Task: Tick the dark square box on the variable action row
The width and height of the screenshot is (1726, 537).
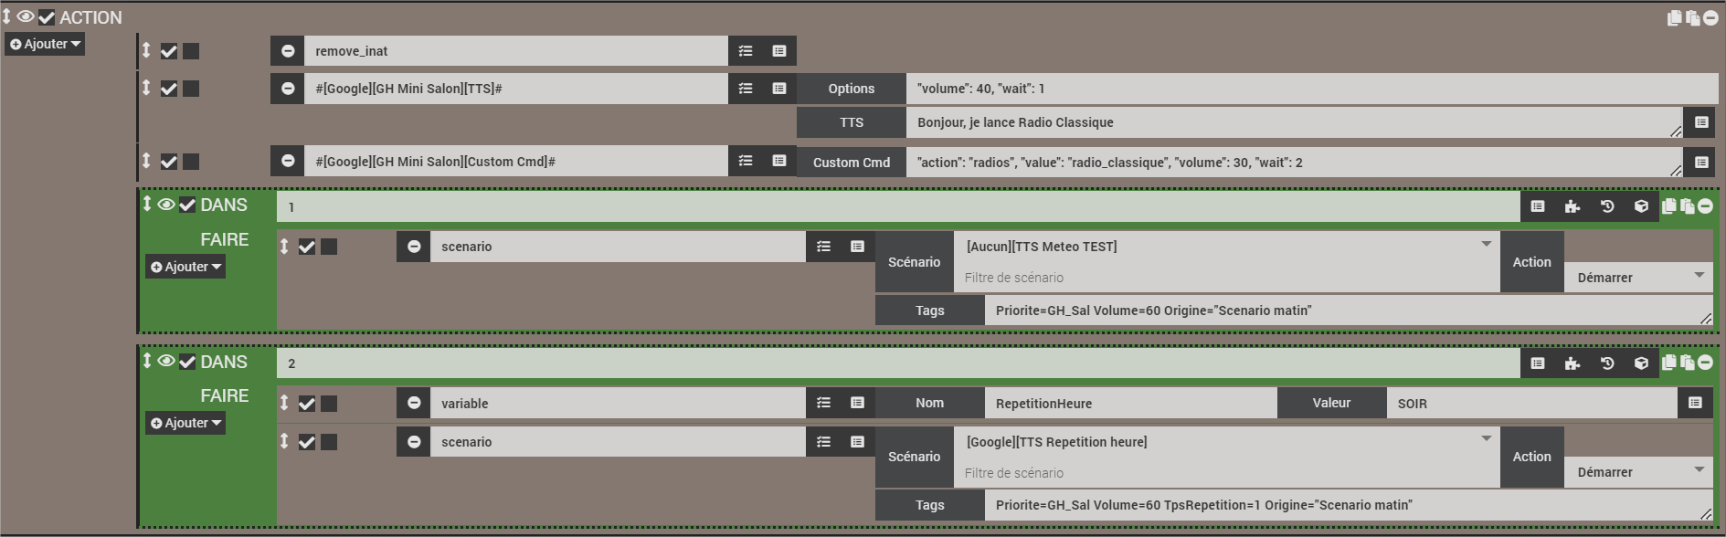Action: 329,404
